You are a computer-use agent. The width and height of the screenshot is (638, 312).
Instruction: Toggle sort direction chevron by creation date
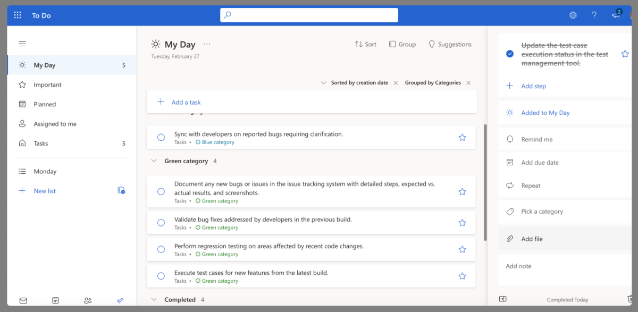324,83
